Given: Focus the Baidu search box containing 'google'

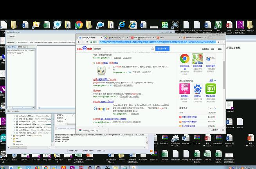Looking at the screenshot, I should [122, 49].
